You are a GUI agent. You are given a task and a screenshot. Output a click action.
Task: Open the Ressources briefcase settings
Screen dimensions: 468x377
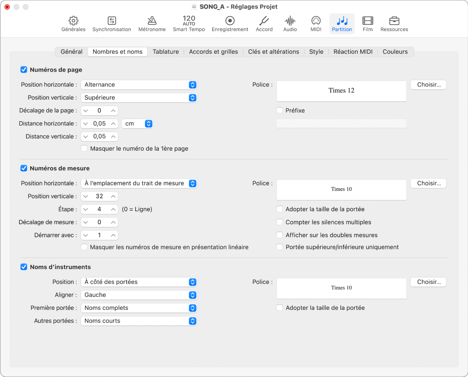click(x=394, y=24)
